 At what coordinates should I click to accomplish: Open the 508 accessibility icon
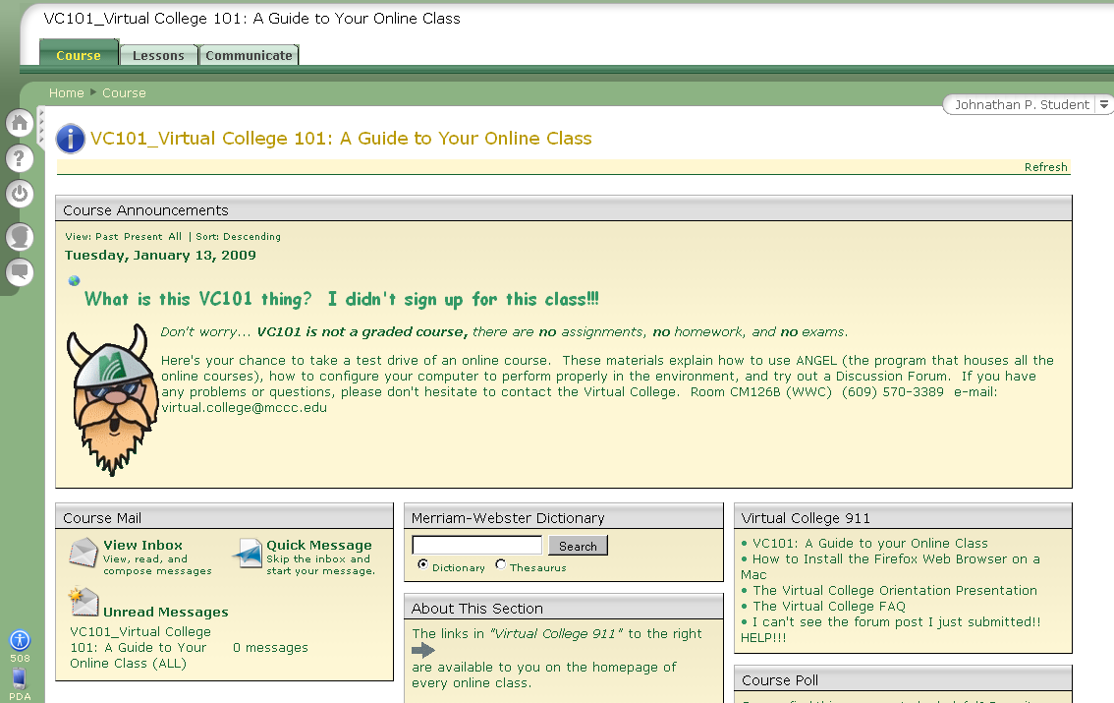pos(20,640)
